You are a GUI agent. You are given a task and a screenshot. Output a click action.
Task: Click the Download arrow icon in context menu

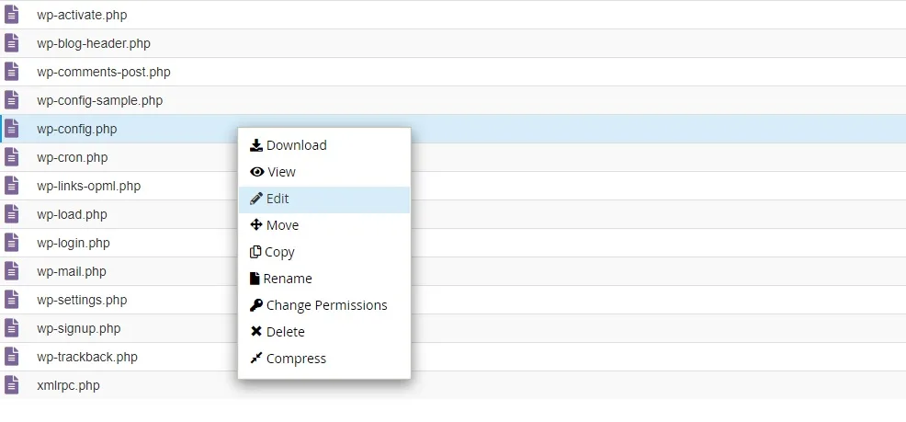coord(256,145)
